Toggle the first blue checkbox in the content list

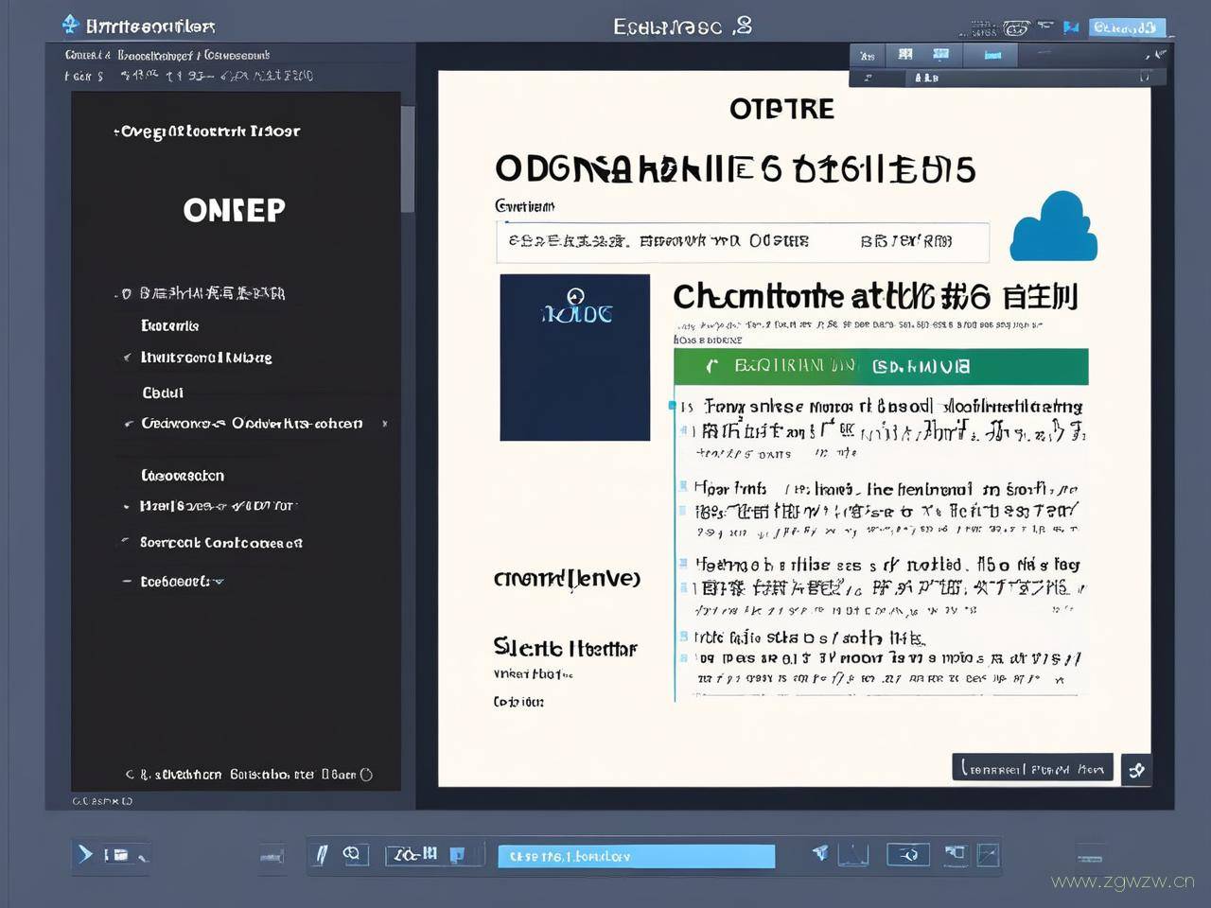coord(674,405)
